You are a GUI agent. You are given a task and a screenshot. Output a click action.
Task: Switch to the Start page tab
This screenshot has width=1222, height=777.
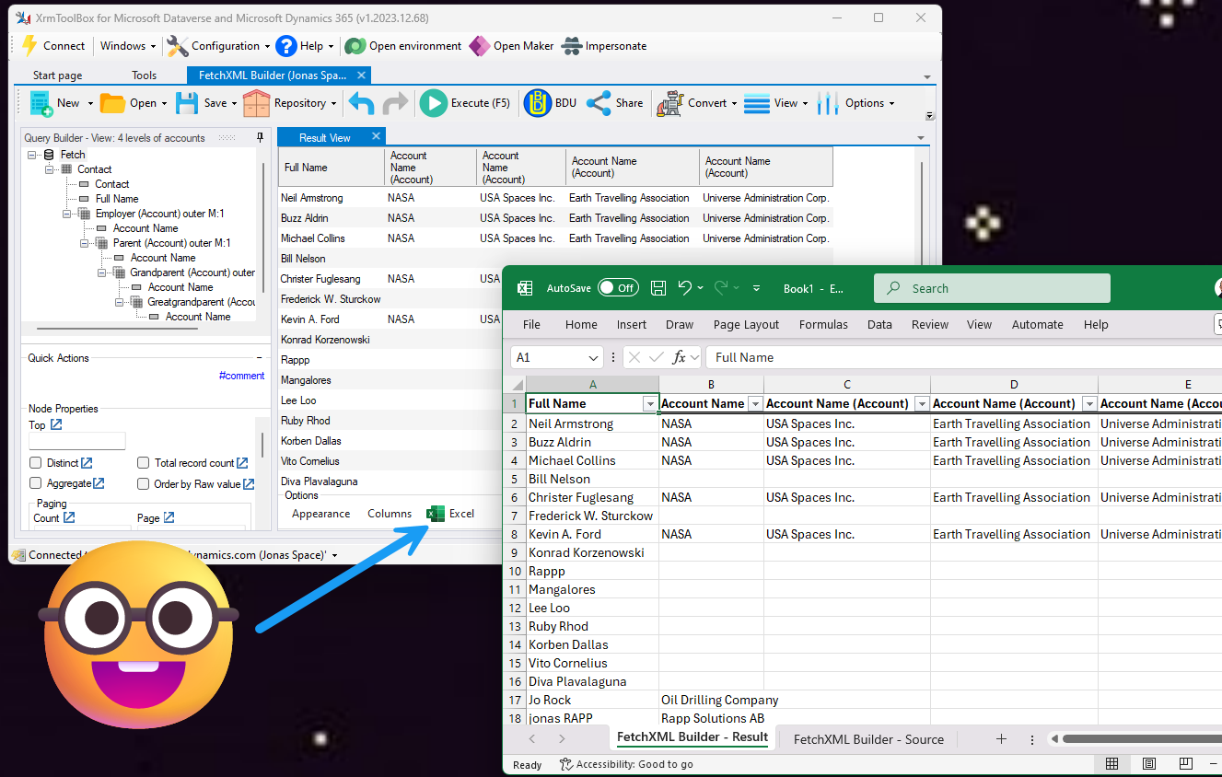click(x=57, y=75)
